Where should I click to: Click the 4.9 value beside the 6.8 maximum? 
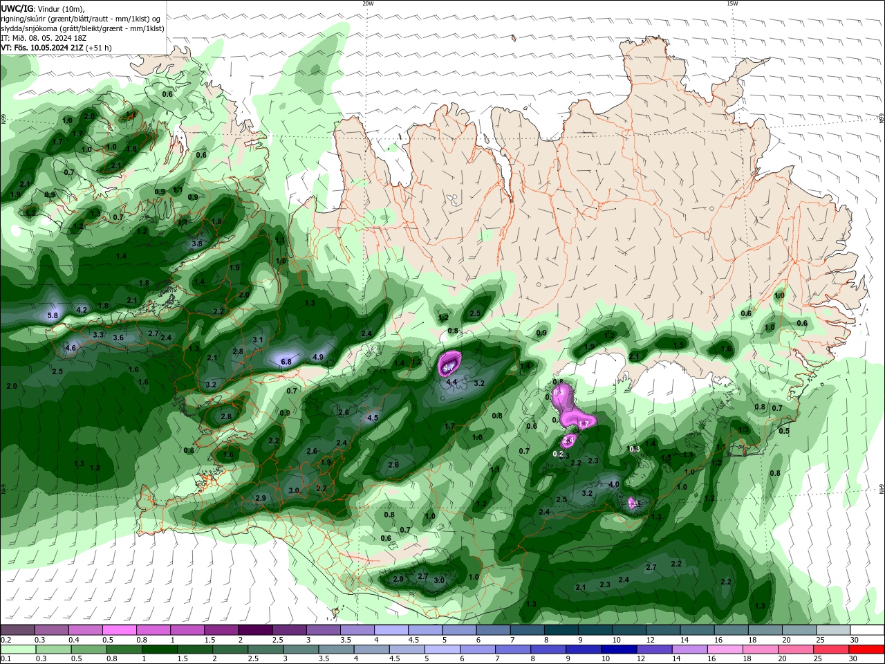click(318, 357)
